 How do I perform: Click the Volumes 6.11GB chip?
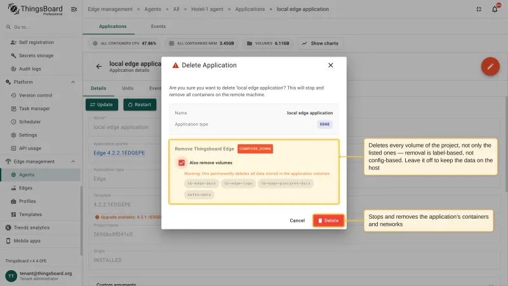pos(268,43)
